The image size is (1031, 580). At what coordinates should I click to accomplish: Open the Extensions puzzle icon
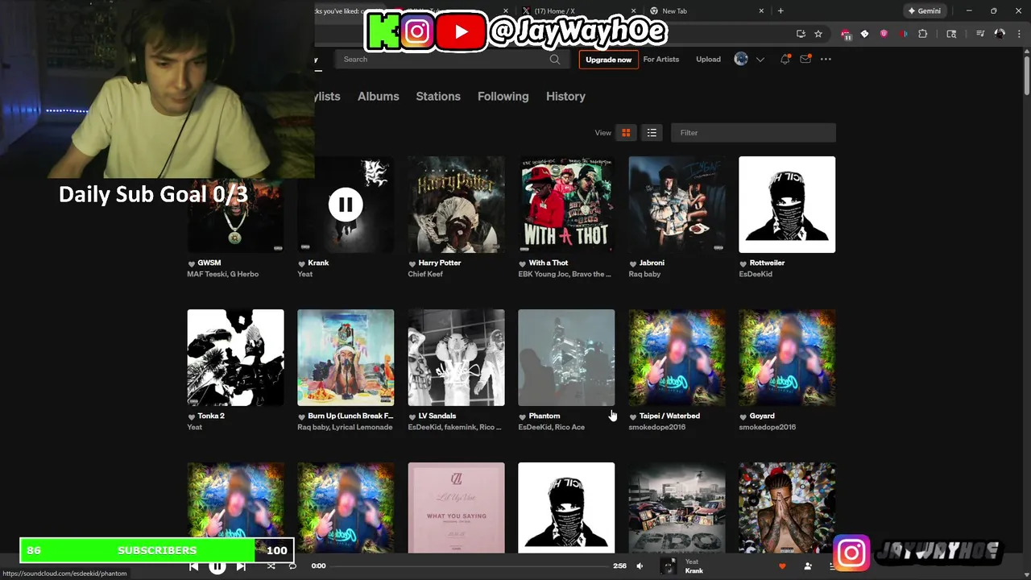point(923,34)
